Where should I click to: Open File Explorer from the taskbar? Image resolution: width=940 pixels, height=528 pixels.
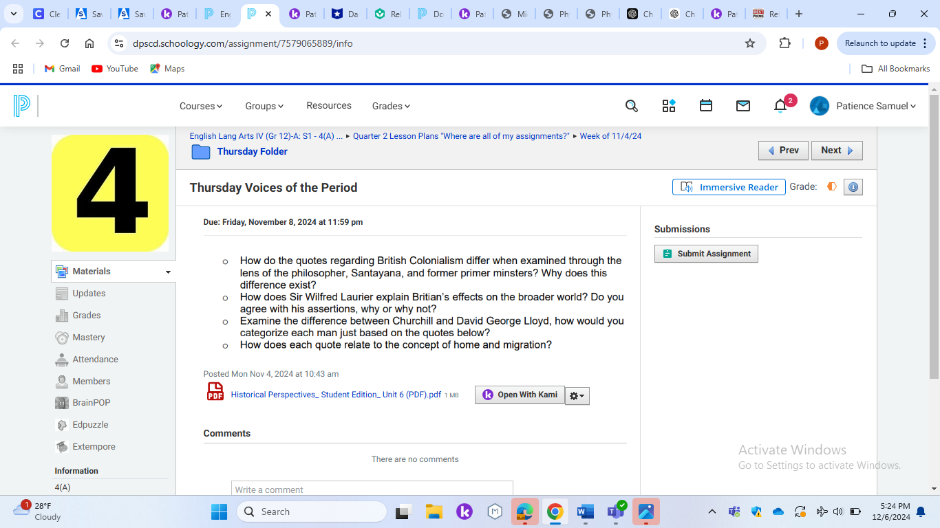click(434, 511)
